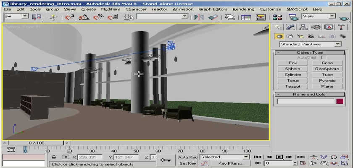
Task: Open the Material Editor icon
Action: (277, 17)
